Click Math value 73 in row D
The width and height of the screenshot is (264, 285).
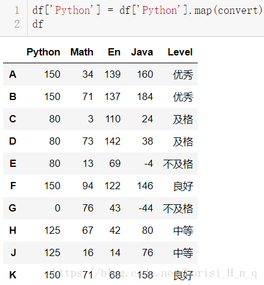(88, 141)
